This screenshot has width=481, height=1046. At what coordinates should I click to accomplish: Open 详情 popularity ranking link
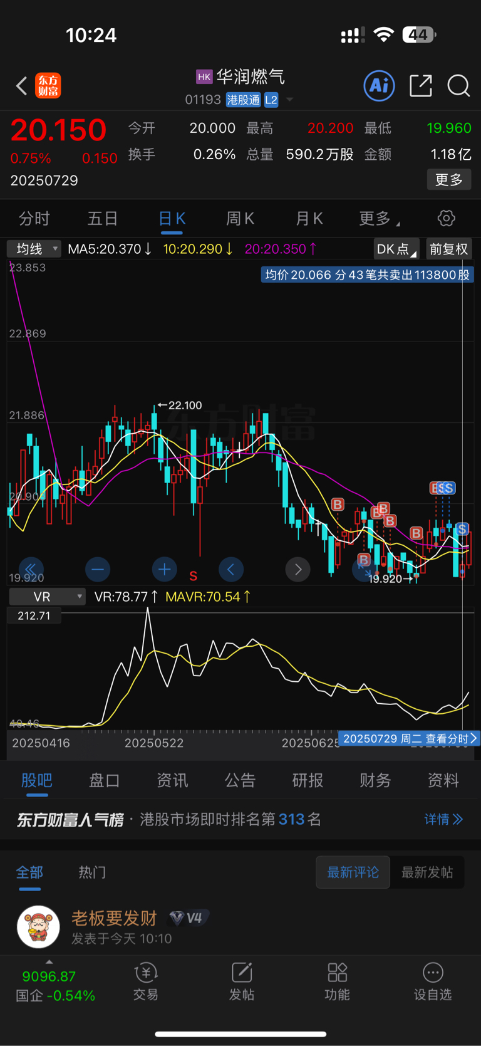[443, 819]
